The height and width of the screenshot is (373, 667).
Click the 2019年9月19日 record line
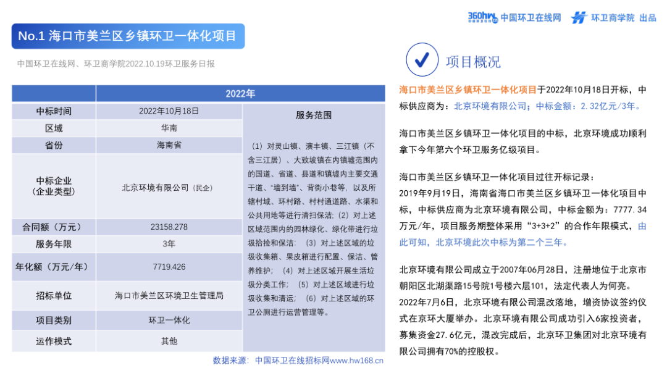523,193
